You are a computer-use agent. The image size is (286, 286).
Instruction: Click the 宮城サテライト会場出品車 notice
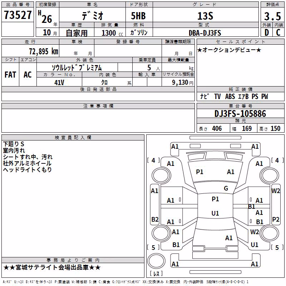52,267
